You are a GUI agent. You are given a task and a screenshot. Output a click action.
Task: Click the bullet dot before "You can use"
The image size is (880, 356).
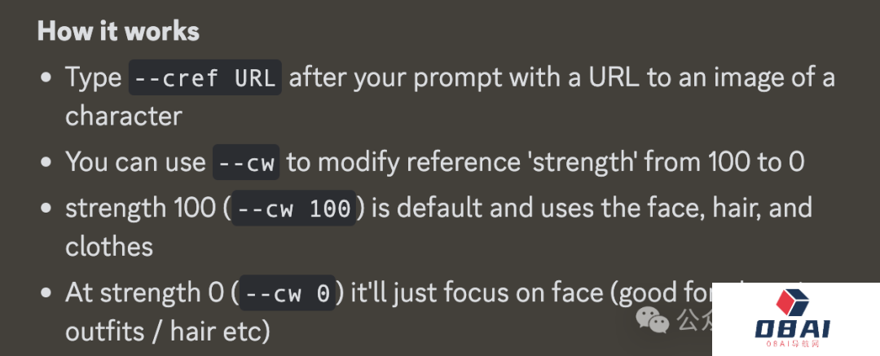(47, 162)
